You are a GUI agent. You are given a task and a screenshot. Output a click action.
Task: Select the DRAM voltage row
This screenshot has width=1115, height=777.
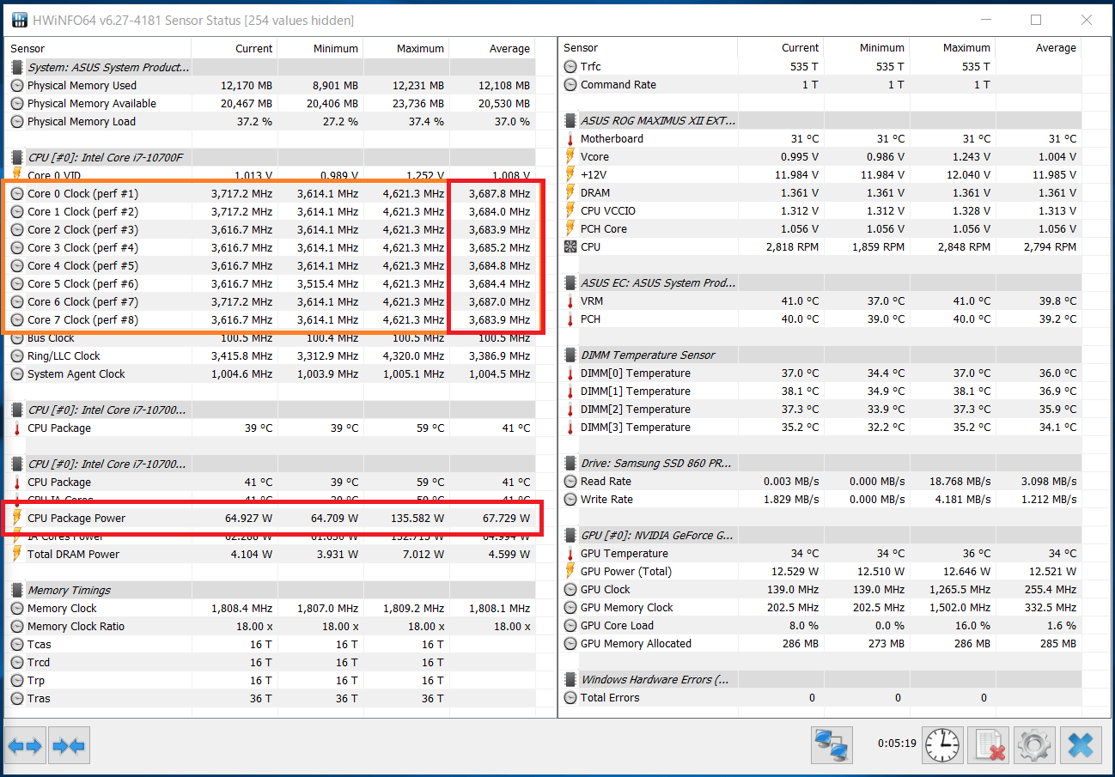pos(820,192)
